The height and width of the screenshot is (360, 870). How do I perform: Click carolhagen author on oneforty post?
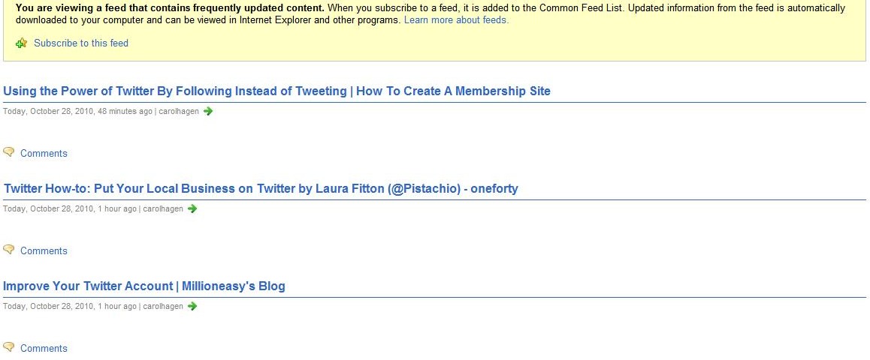pos(163,208)
